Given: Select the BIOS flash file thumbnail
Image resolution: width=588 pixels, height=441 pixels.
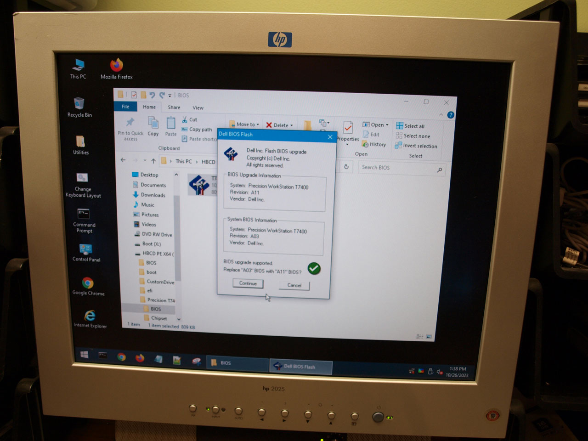Looking at the screenshot, I should [x=199, y=185].
